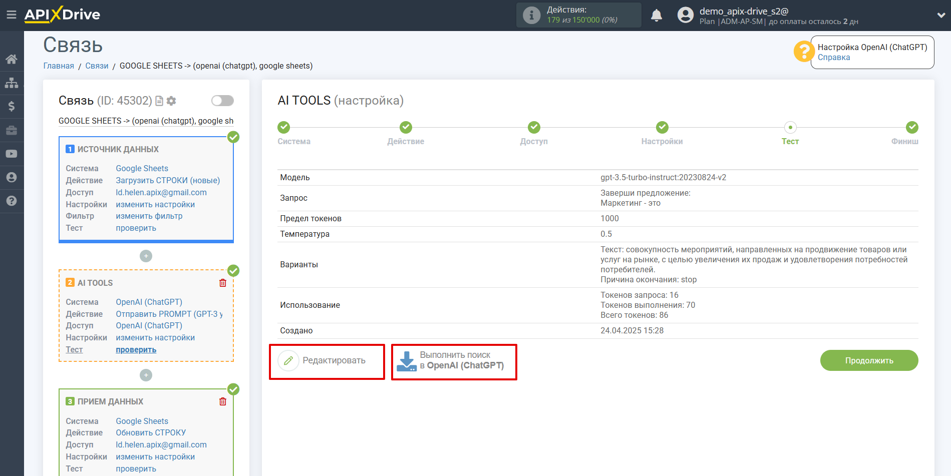Open connection settings gear icon

click(x=171, y=101)
